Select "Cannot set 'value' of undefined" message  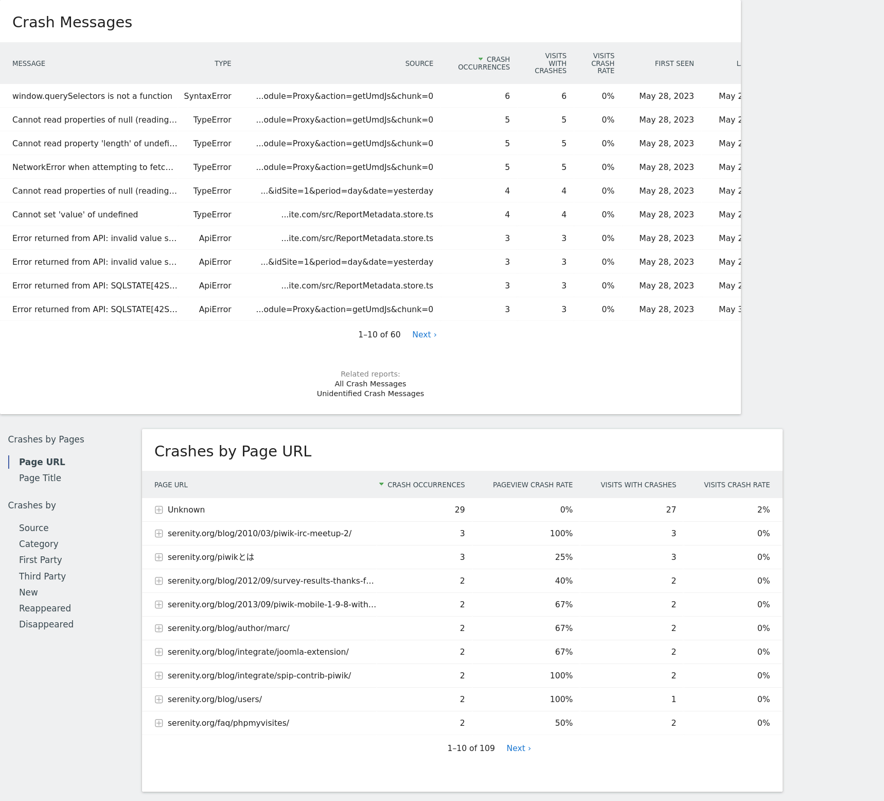(x=75, y=215)
